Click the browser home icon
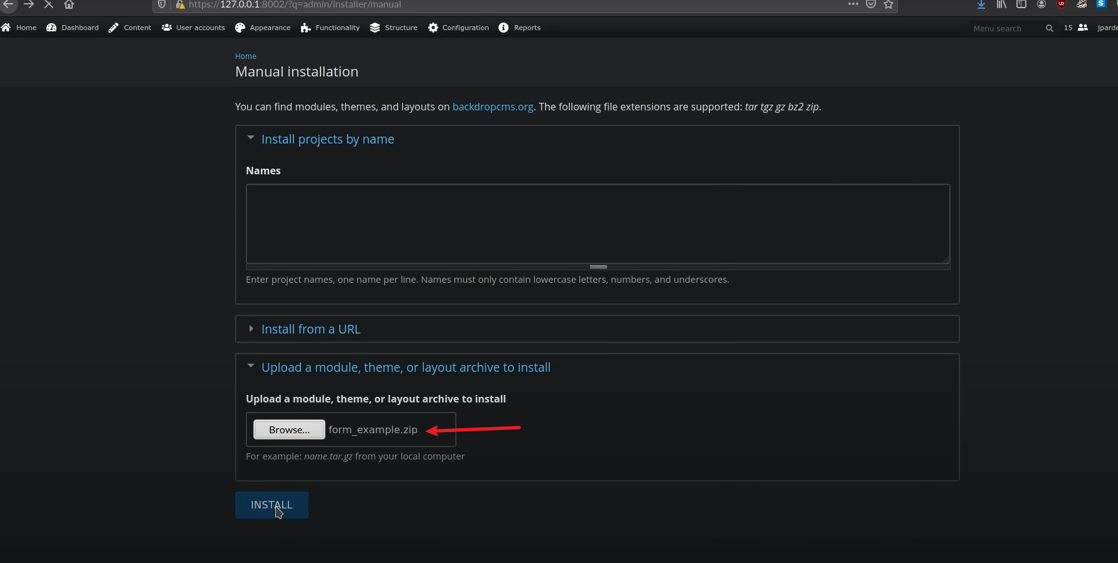This screenshot has height=563, width=1118. click(69, 4)
